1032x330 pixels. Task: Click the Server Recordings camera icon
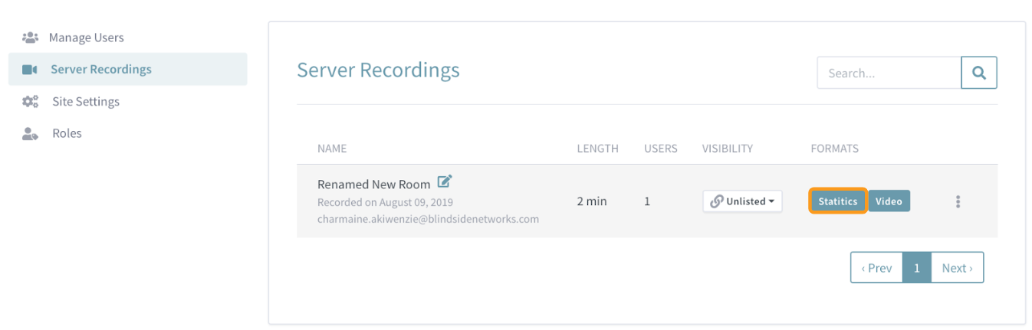tap(30, 70)
